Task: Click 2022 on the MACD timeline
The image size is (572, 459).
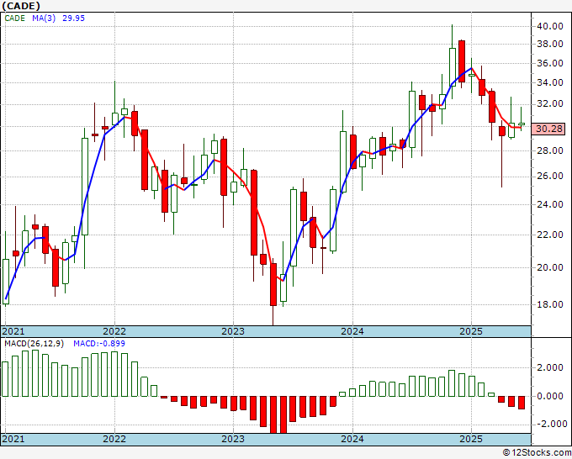Action: tap(114, 439)
